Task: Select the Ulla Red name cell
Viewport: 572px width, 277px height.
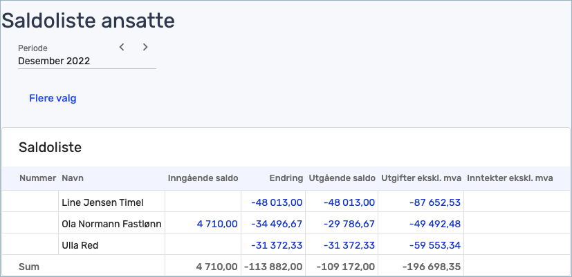Action: (111, 245)
